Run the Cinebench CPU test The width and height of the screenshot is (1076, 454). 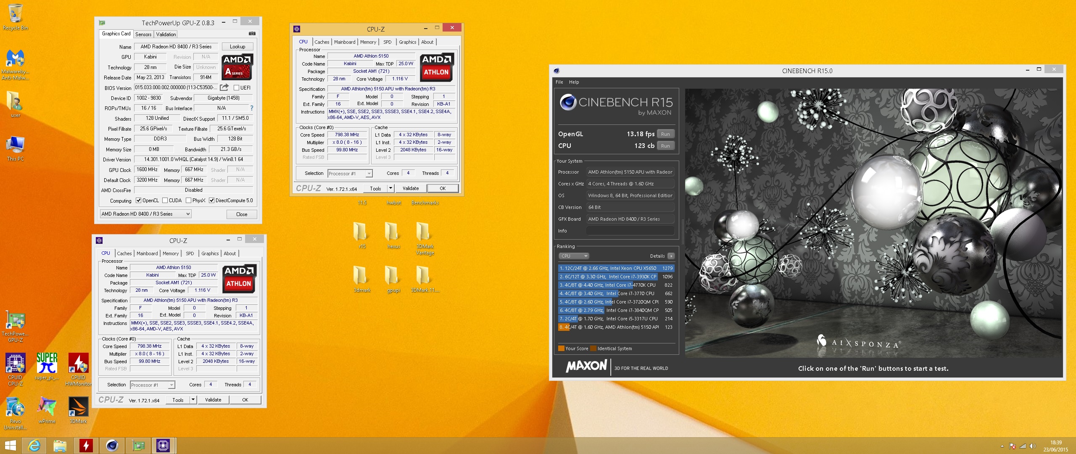665,146
